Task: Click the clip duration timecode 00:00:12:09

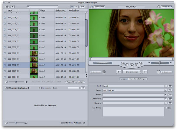Action: coord(99,7)
